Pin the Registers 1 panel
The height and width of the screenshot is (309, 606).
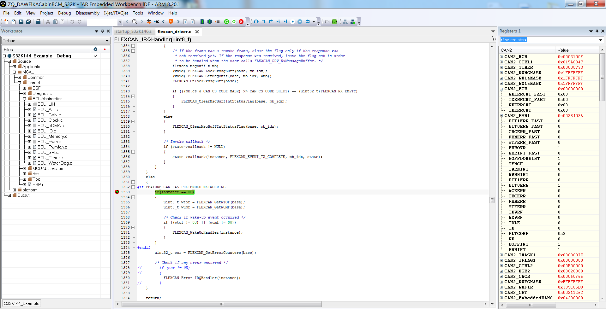(x=597, y=31)
